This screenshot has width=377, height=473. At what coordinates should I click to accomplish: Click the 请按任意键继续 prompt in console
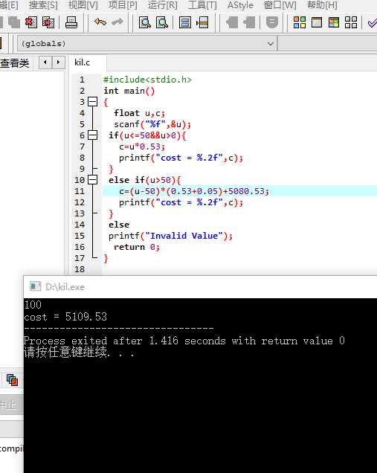[79, 353]
